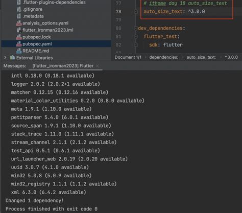
Task: Click the ithome link in comment
Action: pos(157,4)
